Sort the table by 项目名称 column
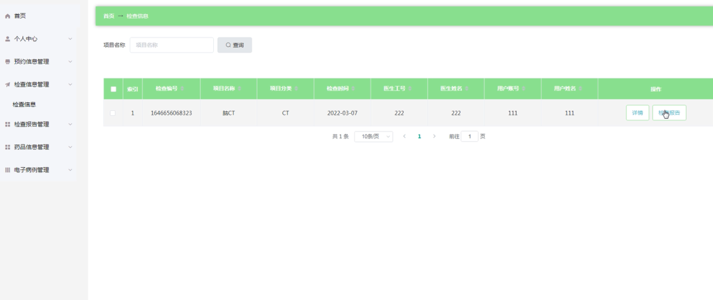The width and height of the screenshot is (713, 300). coord(240,89)
